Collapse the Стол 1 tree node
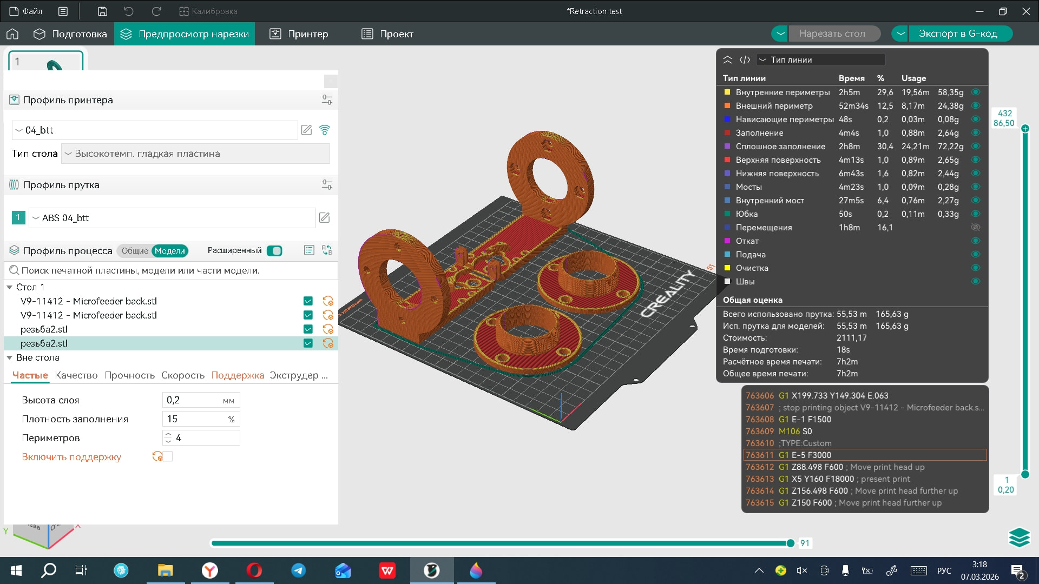 [x=9, y=287]
